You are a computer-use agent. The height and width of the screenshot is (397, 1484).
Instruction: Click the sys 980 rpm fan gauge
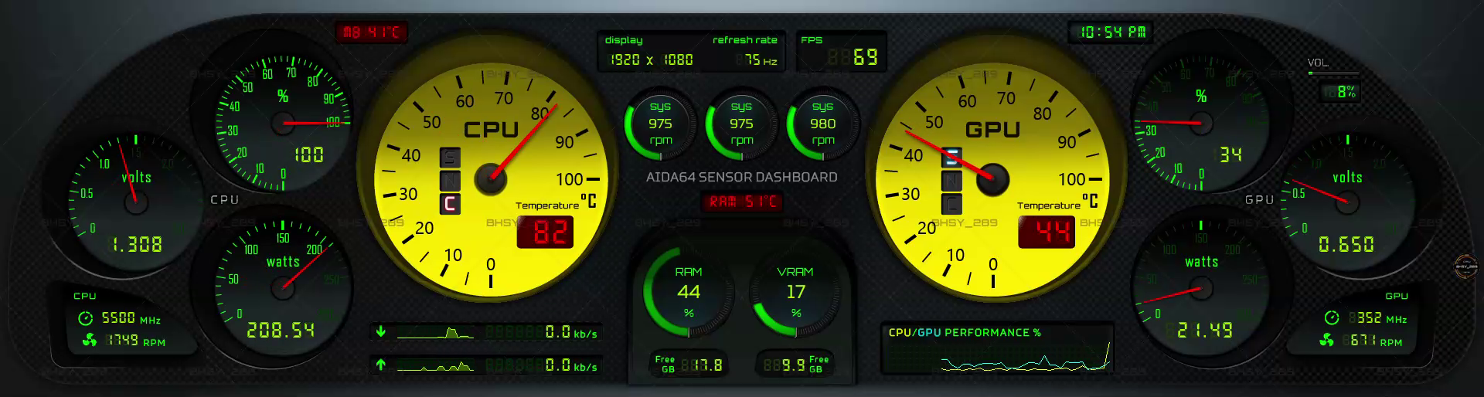(x=822, y=124)
